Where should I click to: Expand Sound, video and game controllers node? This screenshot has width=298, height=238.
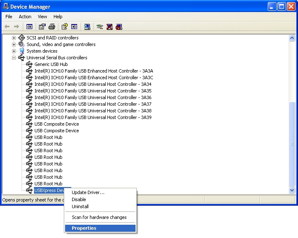14,44
